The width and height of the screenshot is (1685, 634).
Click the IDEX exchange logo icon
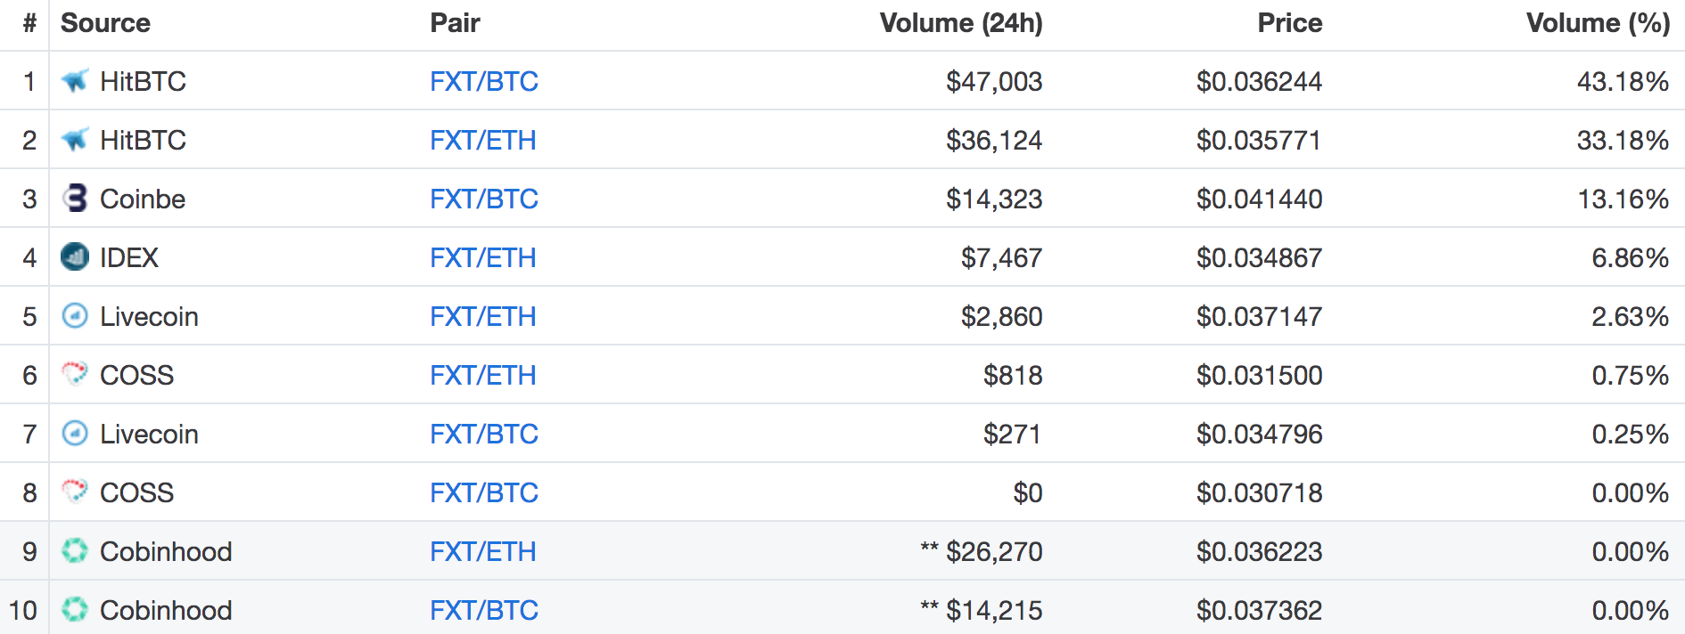(75, 257)
